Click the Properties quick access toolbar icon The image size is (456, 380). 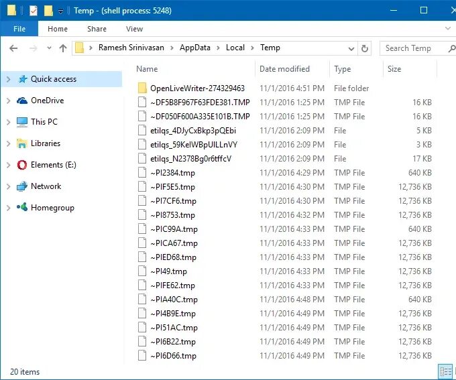(x=34, y=11)
